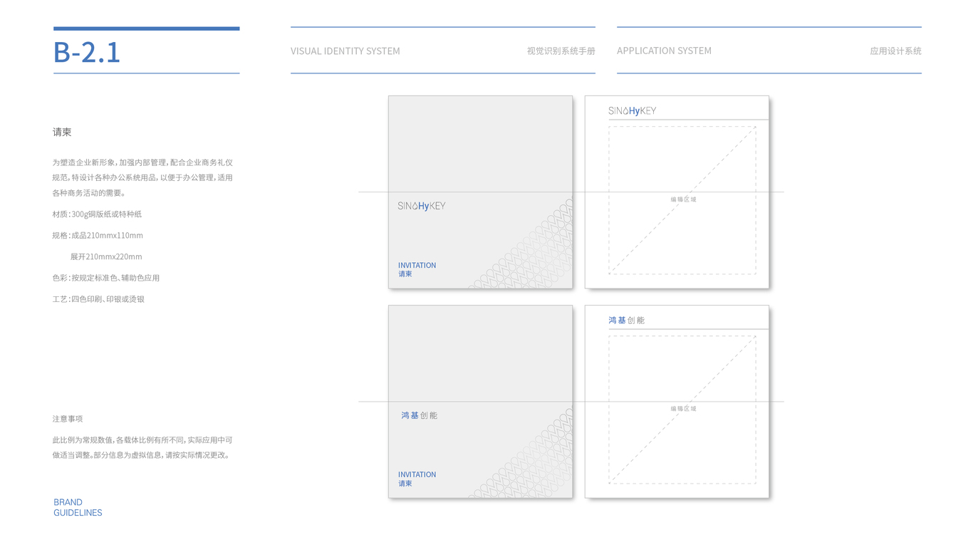The width and height of the screenshot is (973, 547).
Task: Click "编辑区域" on the 鸿基创能 inside page
Action: point(683,409)
